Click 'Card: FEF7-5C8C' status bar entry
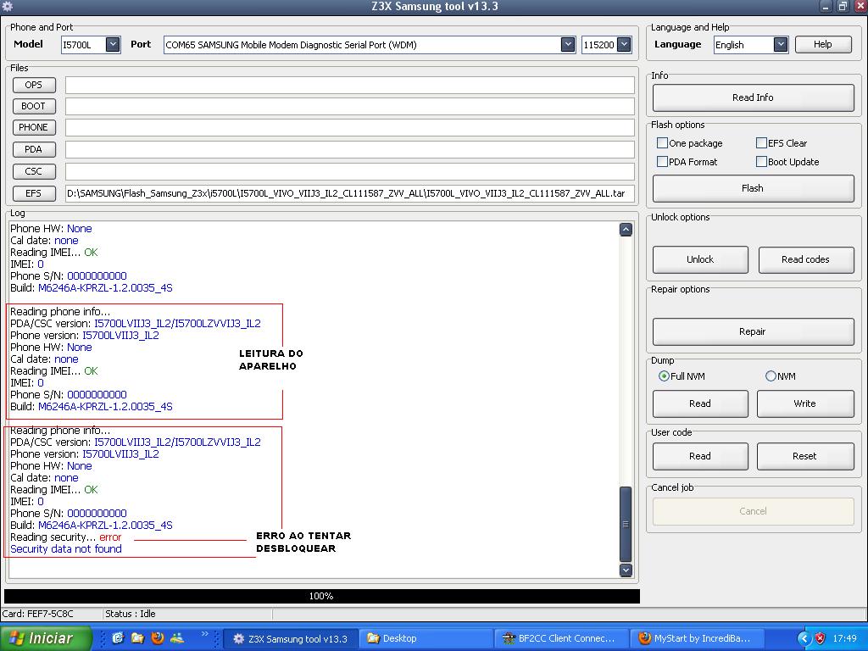 (37, 614)
